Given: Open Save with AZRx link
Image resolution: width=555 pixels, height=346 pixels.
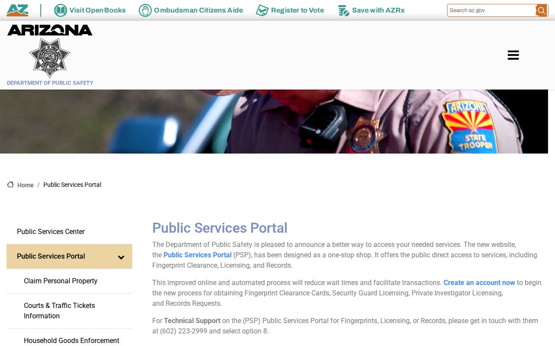Looking at the screenshot, I should pyautogui.click(x=378, y=10).
